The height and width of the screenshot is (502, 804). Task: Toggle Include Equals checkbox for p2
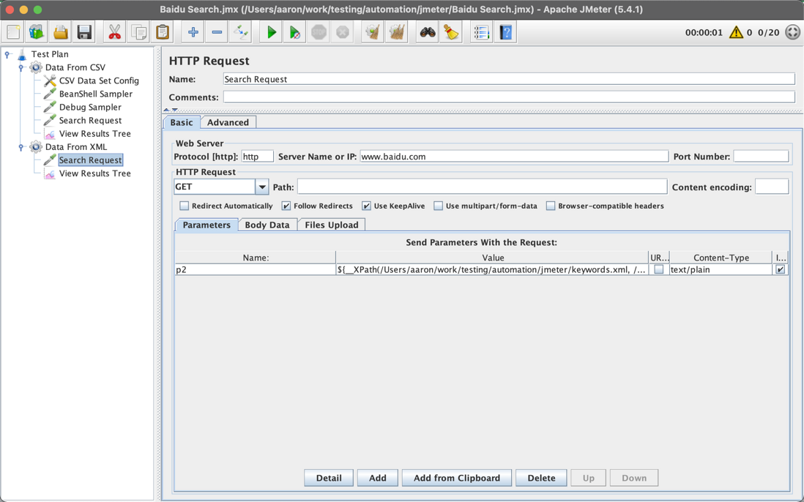tap(780, 269)
